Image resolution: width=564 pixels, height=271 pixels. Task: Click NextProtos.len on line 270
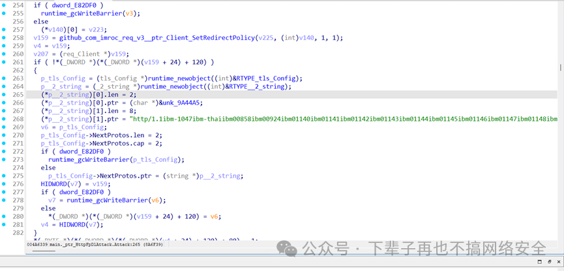pos(125,136)
